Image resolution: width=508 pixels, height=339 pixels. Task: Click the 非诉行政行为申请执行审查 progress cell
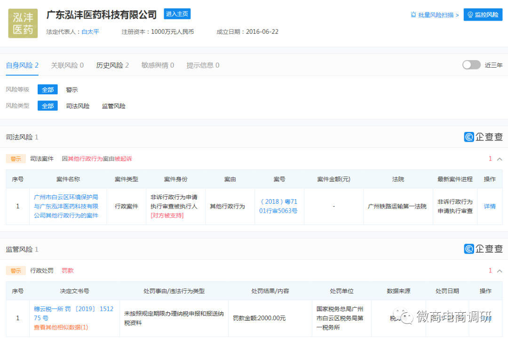(455, 207)
